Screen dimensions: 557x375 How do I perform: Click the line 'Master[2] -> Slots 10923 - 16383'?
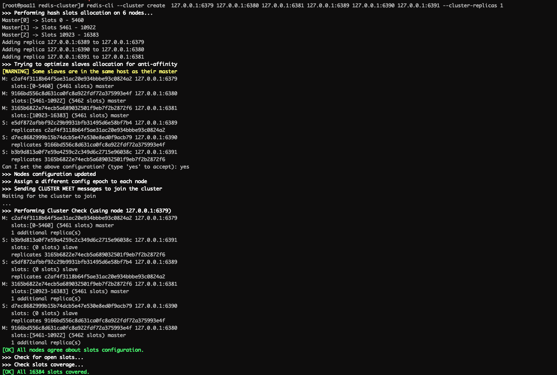pos(50,35)
